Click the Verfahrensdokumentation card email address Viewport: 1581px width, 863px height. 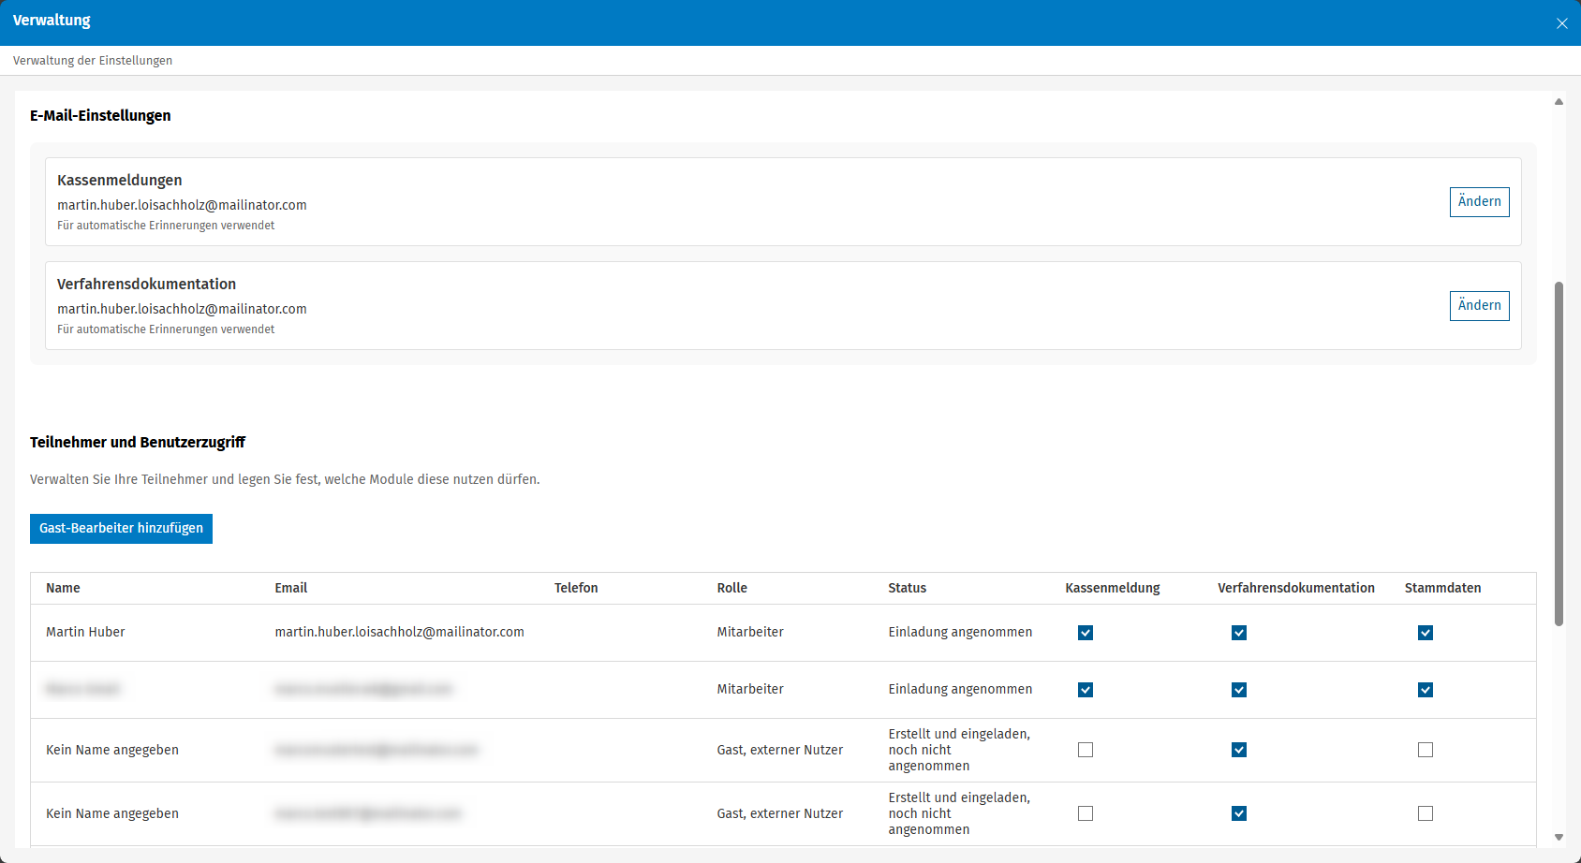click(x=182, y=310)
